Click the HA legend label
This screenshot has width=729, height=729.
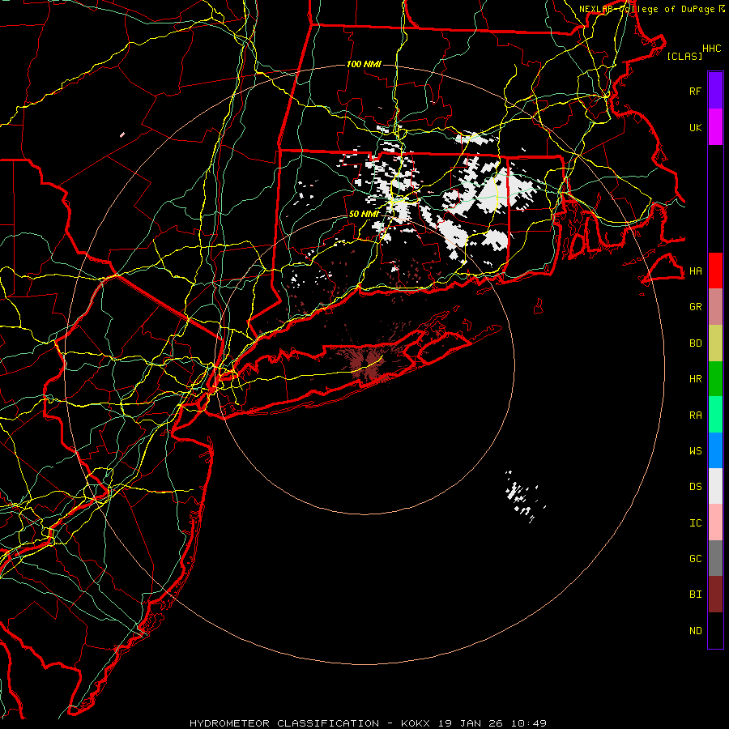(695, 271)
